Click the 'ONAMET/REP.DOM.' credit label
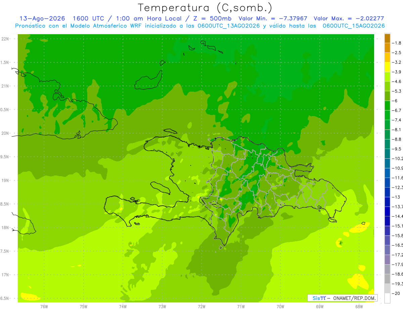The image size is (403, 311). [x=354, y=298]
